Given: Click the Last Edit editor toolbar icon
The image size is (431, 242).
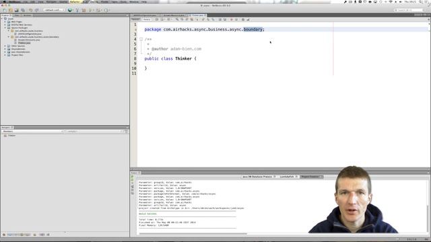Looking at the screenshot, I should [x=157, y=19].
